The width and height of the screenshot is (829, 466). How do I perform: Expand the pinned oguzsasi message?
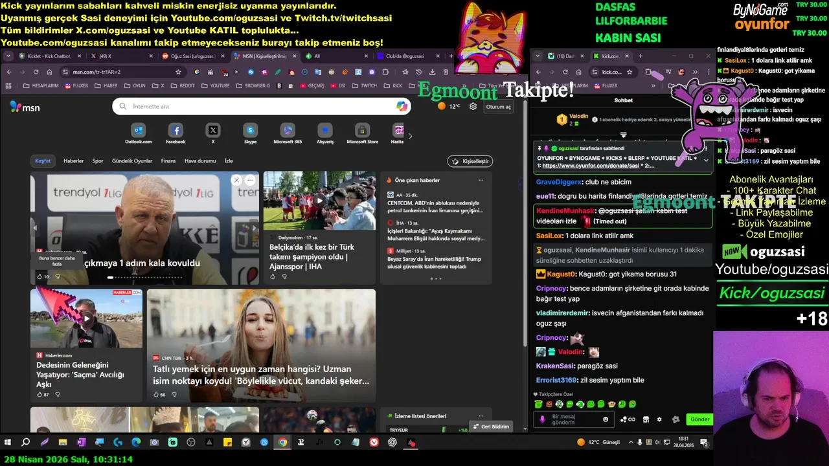pos(706,161)
